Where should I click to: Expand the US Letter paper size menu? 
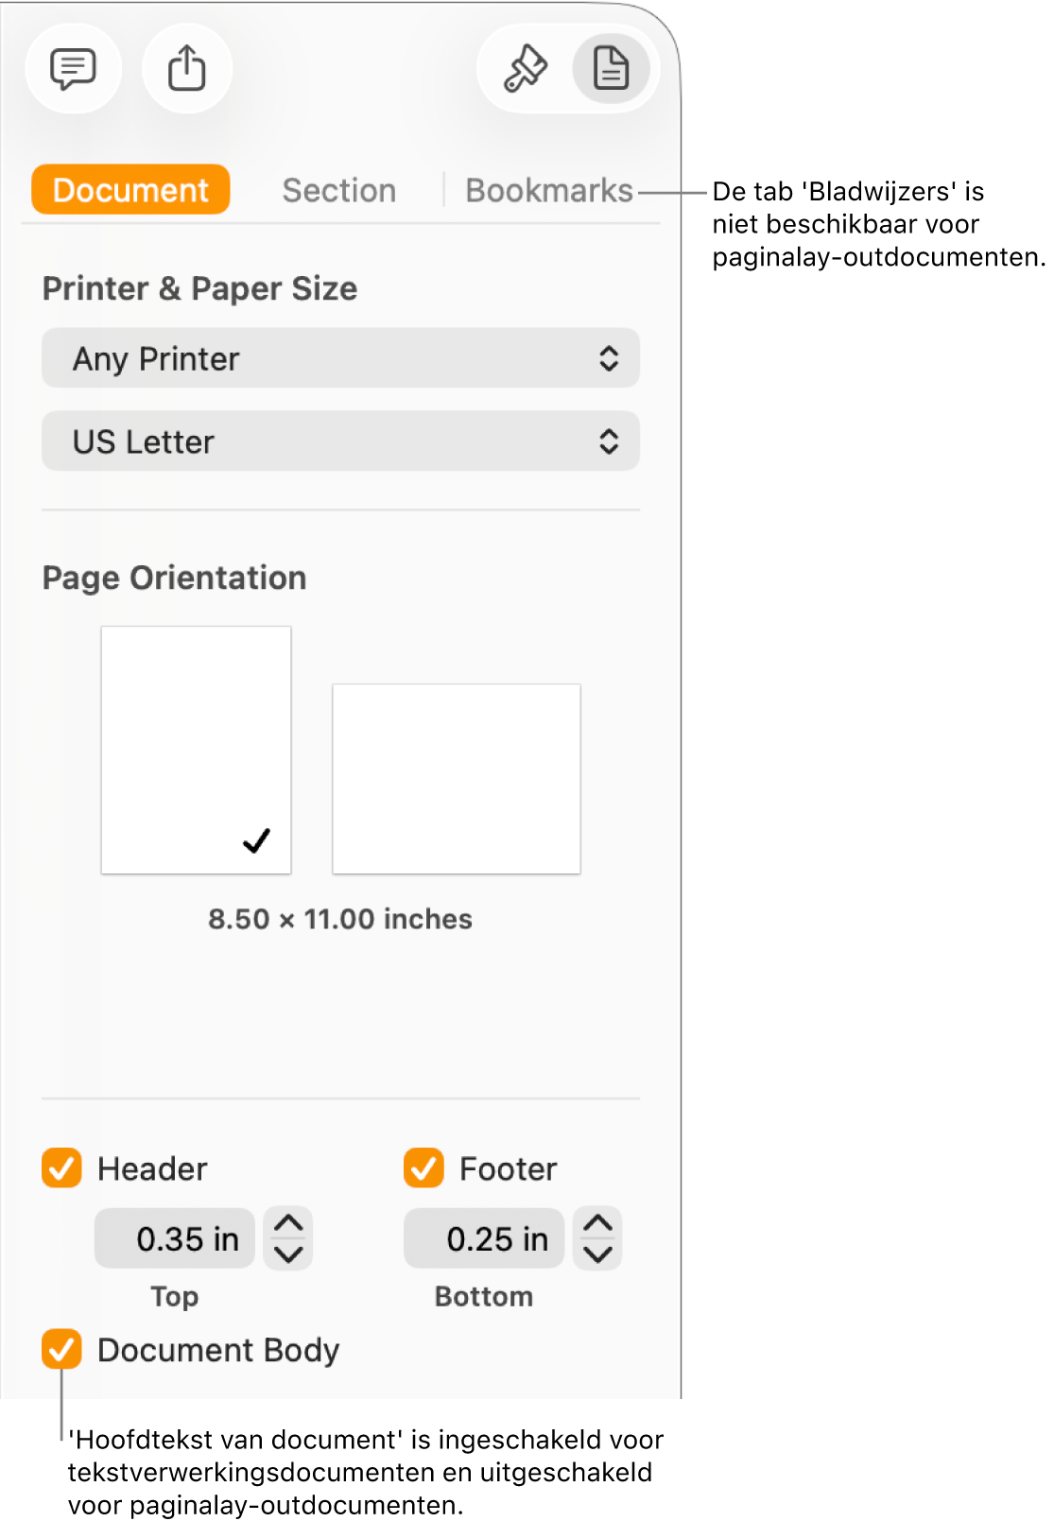point(340,441)
